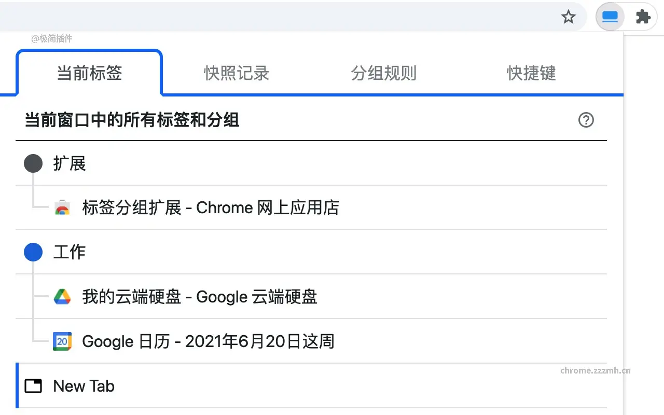Screen dimensions: 664x415
Task: Click the Google 云端硬盘 favicon
Action: (x=62, y=297)
